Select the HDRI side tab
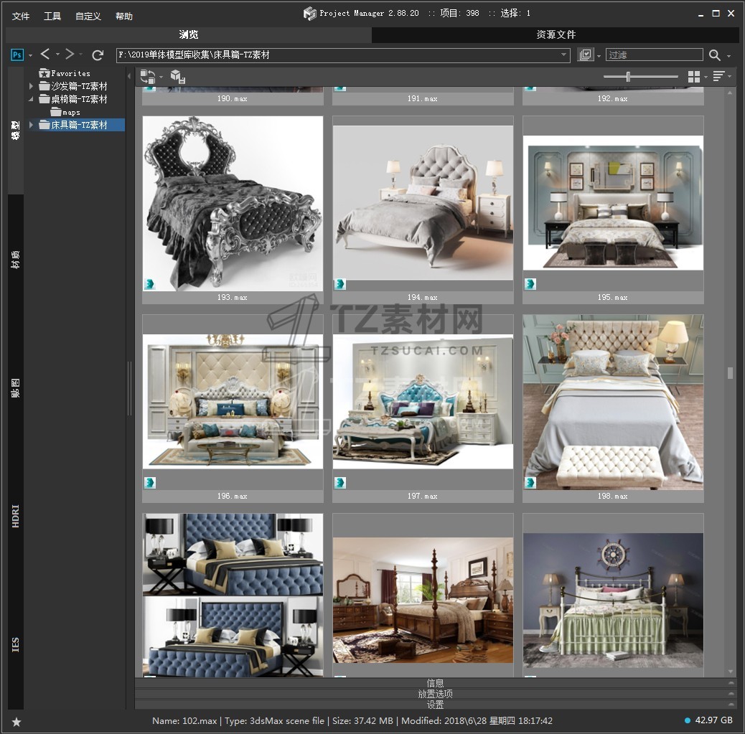745x734 pixels. [16, 517]
